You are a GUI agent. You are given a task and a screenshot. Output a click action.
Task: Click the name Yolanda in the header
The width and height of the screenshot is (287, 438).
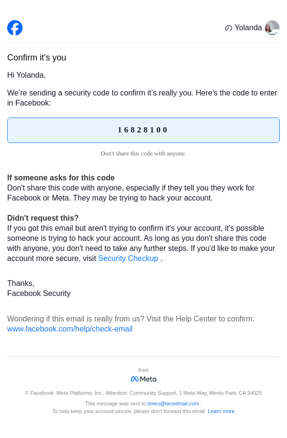pyautogui.click(x=248, y=28)
